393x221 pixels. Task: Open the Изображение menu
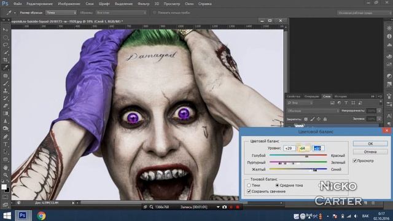click(x=69, y=4)
